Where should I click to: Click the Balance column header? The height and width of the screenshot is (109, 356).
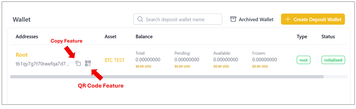[x=144, y=37]
